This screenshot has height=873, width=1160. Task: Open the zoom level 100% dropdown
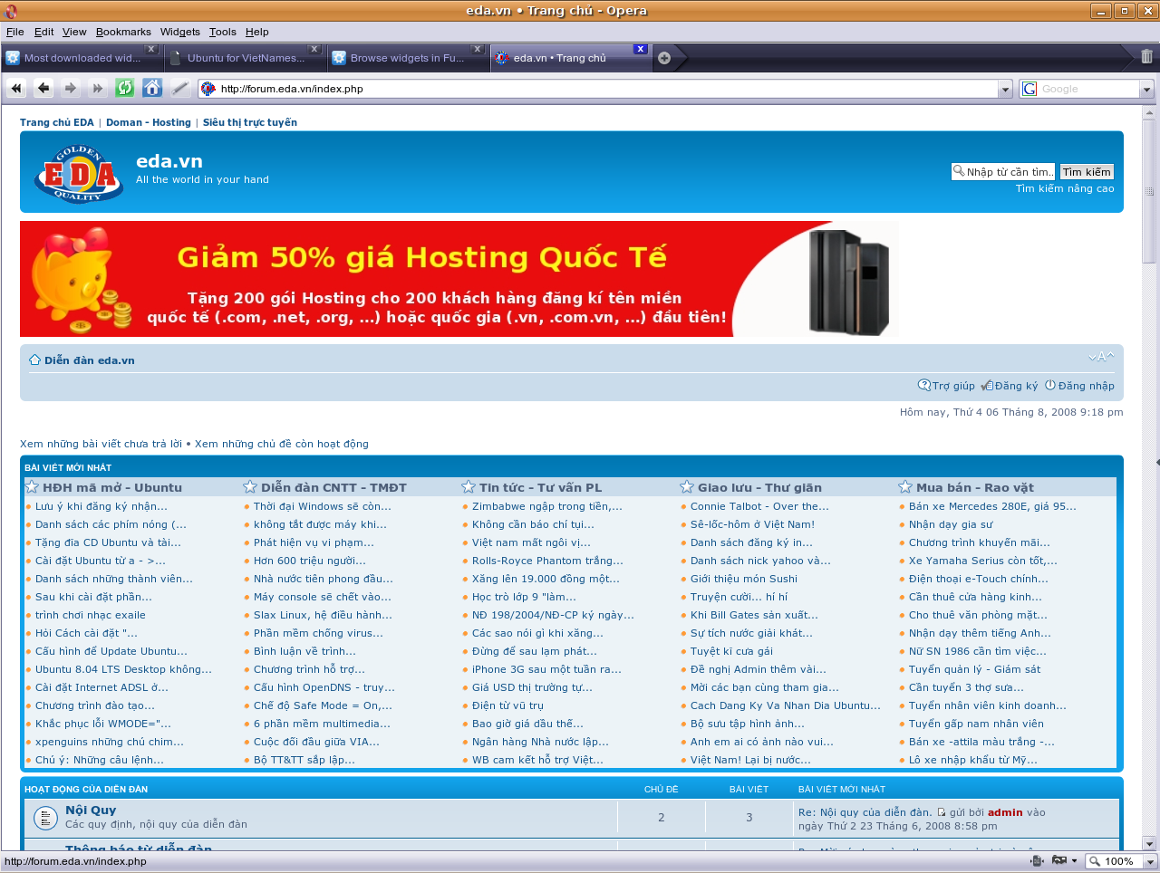tap(1150, 861)
